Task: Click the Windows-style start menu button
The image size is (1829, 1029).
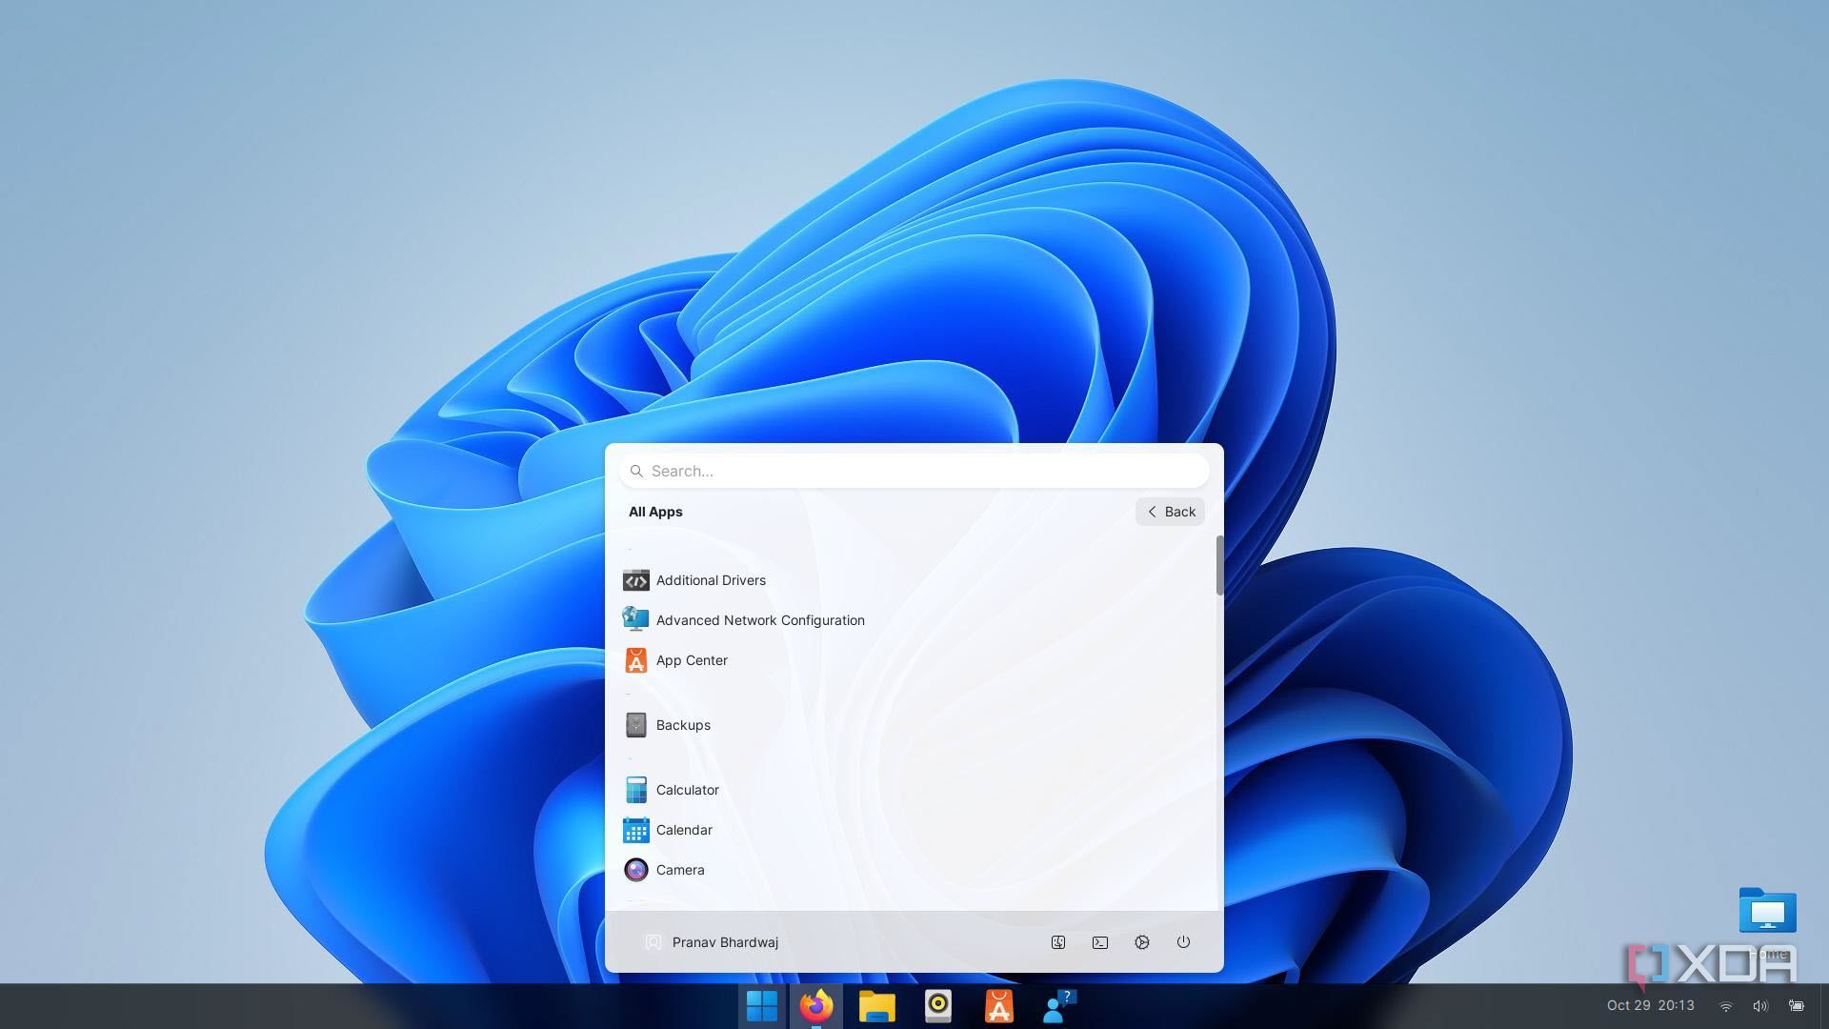Action: pyautogui.click(x=761, y=1006)
